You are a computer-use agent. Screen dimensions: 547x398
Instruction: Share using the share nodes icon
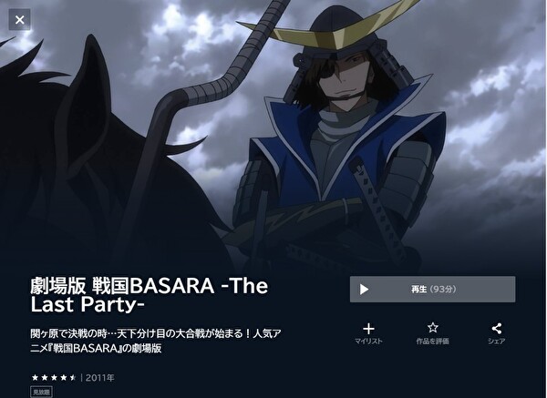tap(497, 328)
